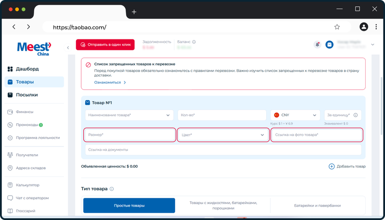This screenshot has width=385, height=220.
Task: Select Батарейки и павербанки type
Action: pyautogui.click(x=317, y=206)
